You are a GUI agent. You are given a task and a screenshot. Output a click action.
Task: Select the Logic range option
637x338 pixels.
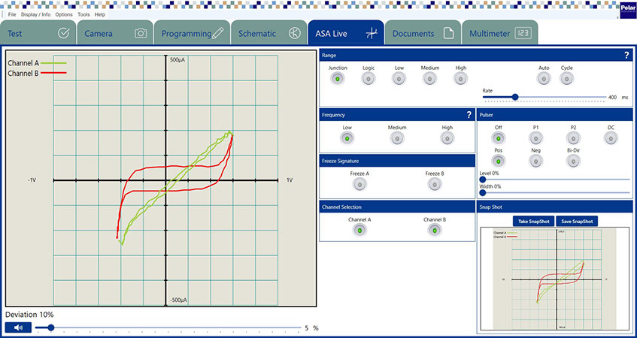(x=369, y=79)
